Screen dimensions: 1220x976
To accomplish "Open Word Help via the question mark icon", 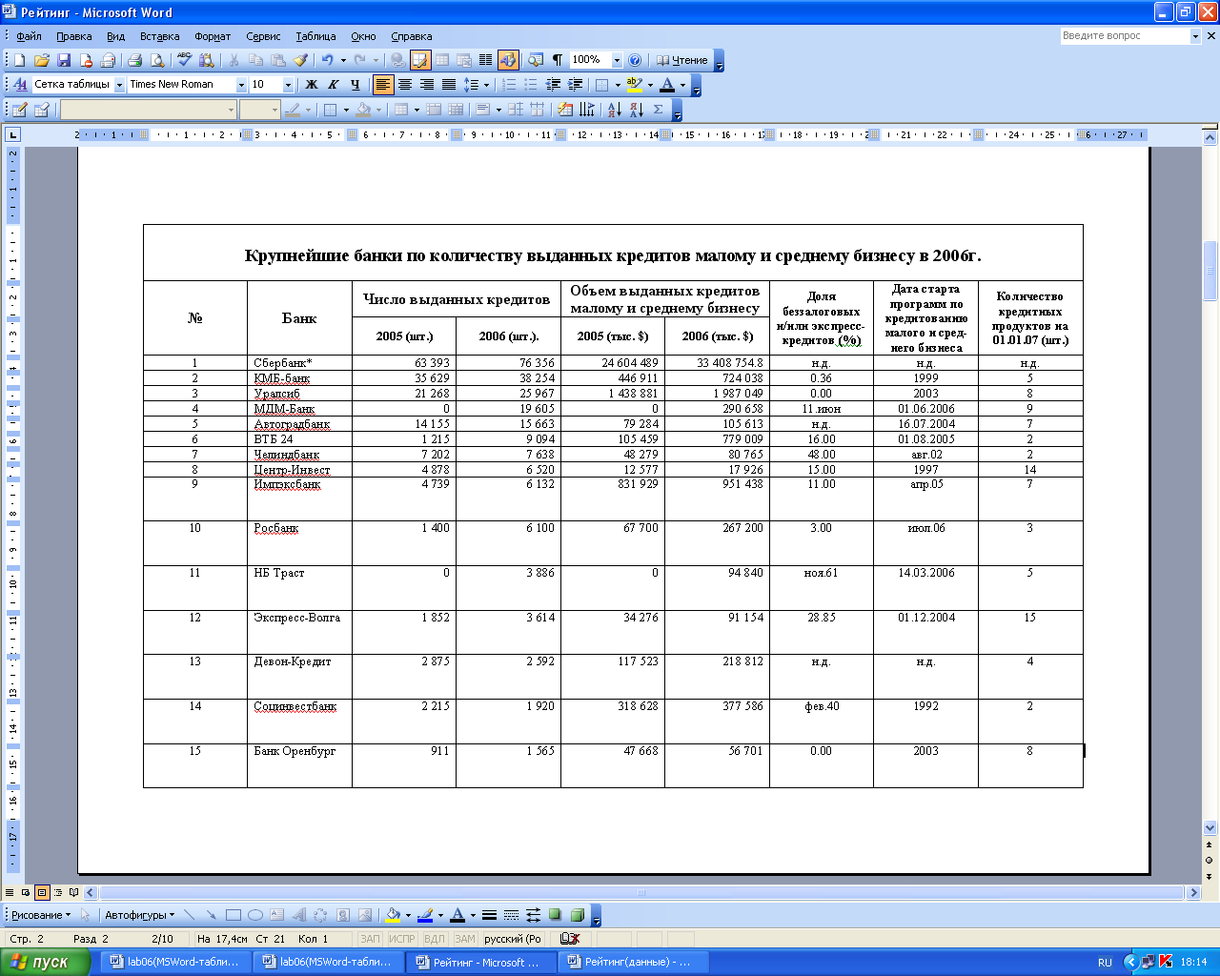I will [636, 60].
